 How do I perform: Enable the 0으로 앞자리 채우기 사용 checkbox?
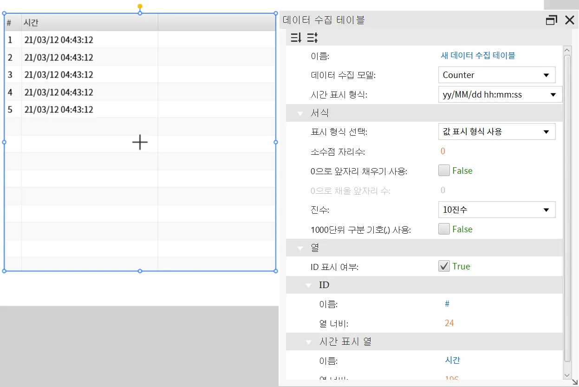[444, 171]
